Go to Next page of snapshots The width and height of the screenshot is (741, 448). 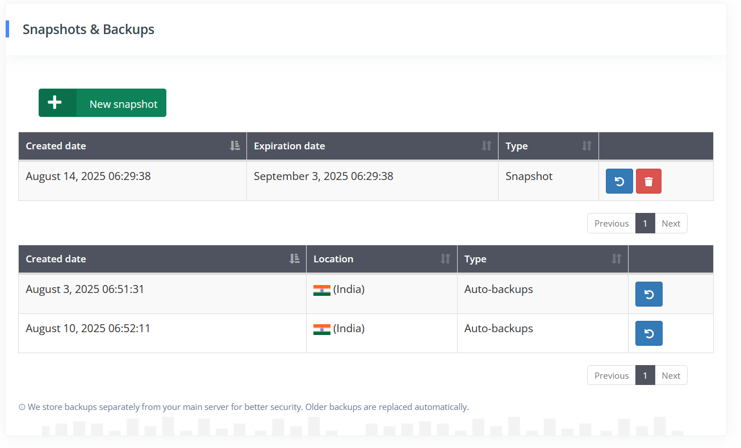pyautogui.click(x=671, y=223)
